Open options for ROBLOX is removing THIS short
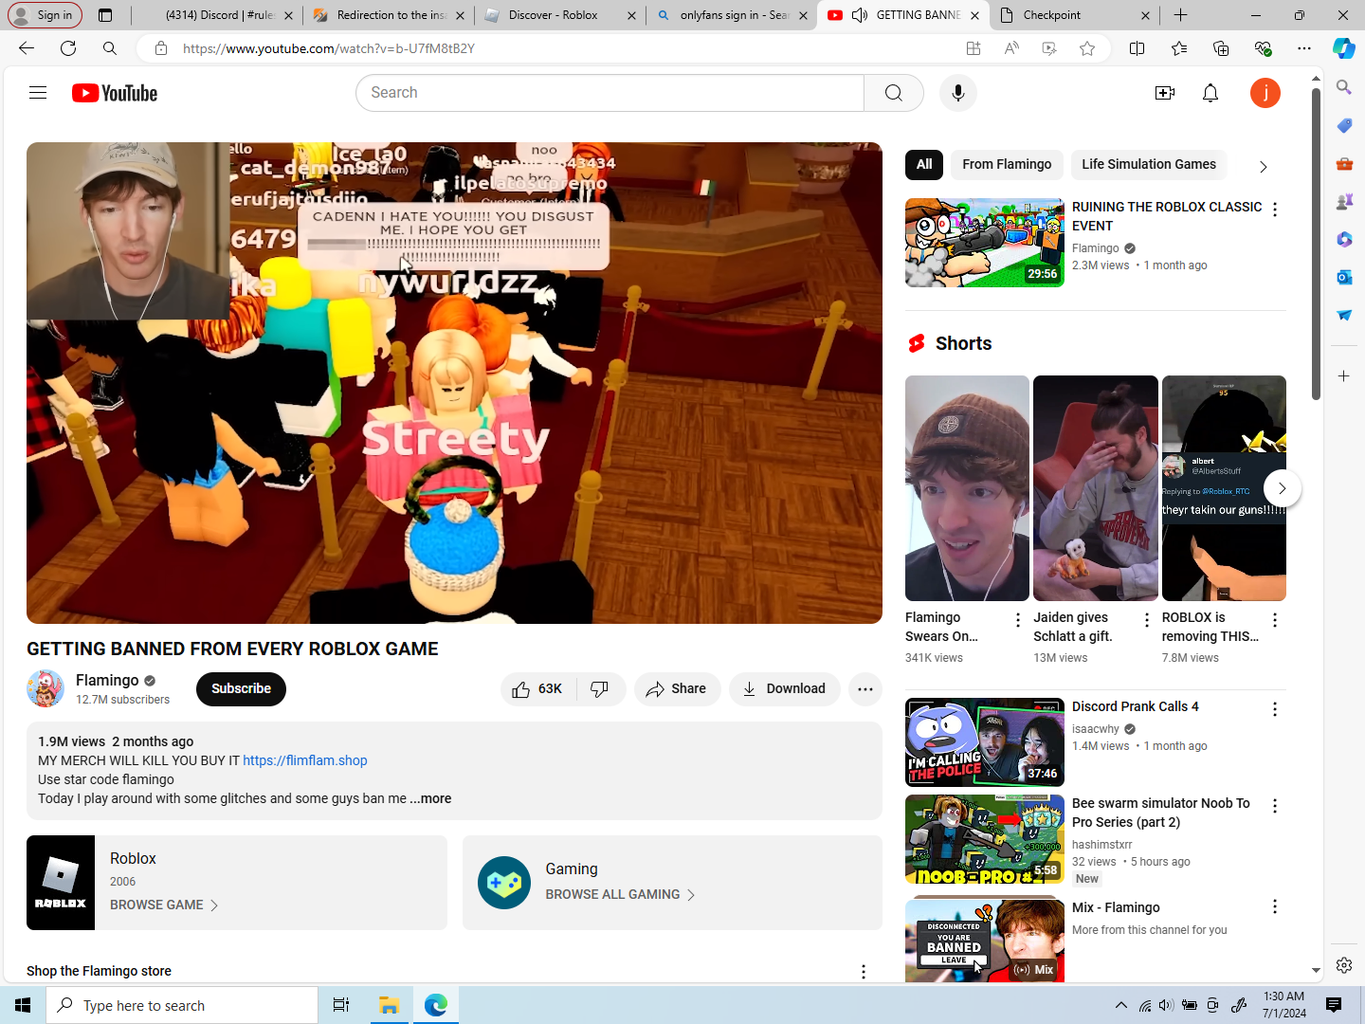Viewport: 1365px width, 1024px height. point(1275,620)
